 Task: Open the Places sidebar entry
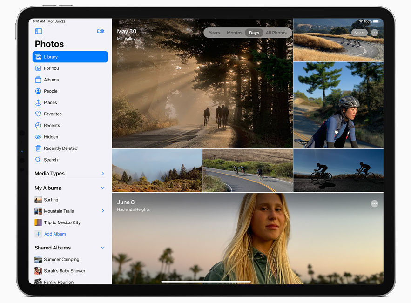[70, 102]
